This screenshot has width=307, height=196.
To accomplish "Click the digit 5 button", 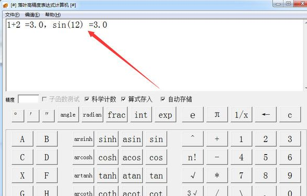I will (x=266, y=157).
